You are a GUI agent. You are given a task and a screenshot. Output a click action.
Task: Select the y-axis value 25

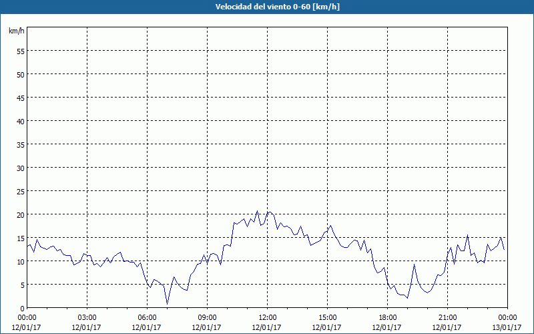[x=21, y=192]
